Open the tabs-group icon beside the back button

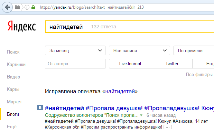(17, 7)
